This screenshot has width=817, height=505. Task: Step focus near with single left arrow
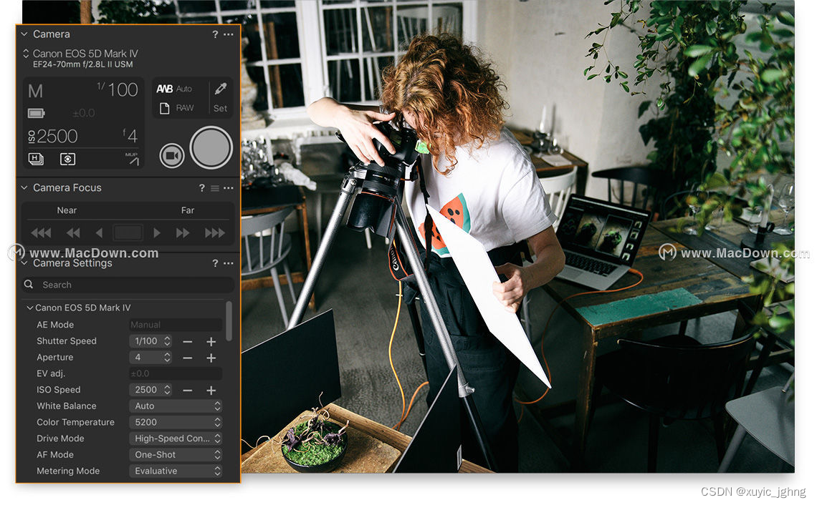[x=99, y=232]
